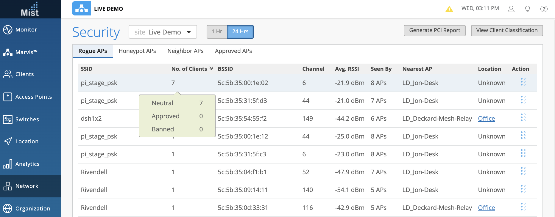The width and height of the screenshot is (555, 217).
Task: Click the yellow warning alert icon
Action: click(x=449, y=9)
